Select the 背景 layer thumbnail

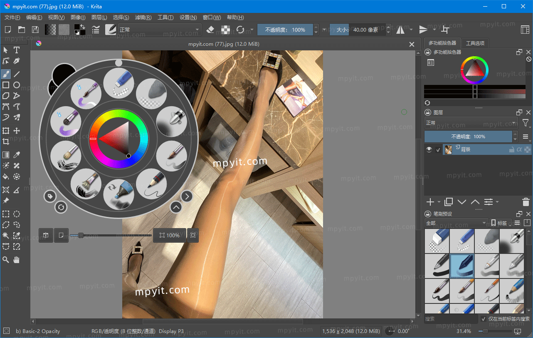coord(448,149)
